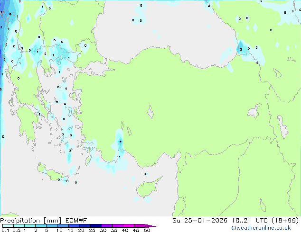This screenshot has height=232, width=301.
Task: Click the 0.5 to 1 mm legend swatch
Action: (19, 226)
